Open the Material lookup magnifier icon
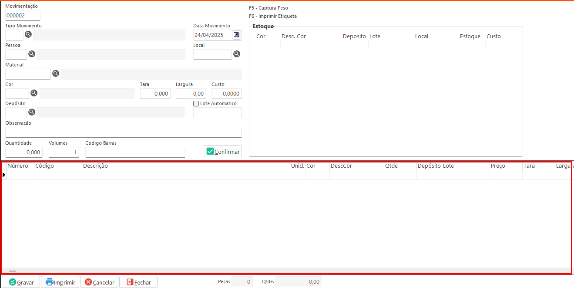This screenshot has width=574, height=288. click(56, 74)
